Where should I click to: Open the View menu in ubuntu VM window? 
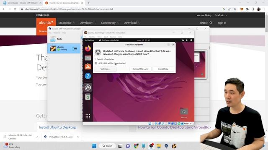(100, 37)
